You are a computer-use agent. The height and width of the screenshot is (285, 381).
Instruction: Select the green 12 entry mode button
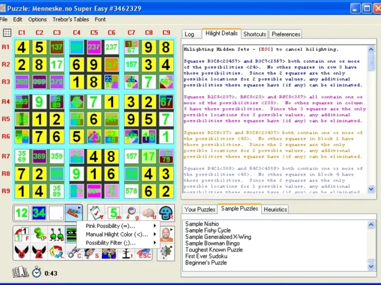[x=22, y=213]
